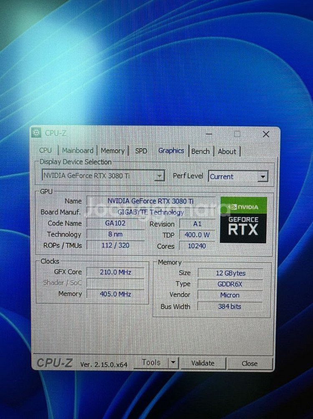This screenshot has width=313, height=419.
Task: Click the CPU-Z logo text at bottom
Action: (55, 363)
